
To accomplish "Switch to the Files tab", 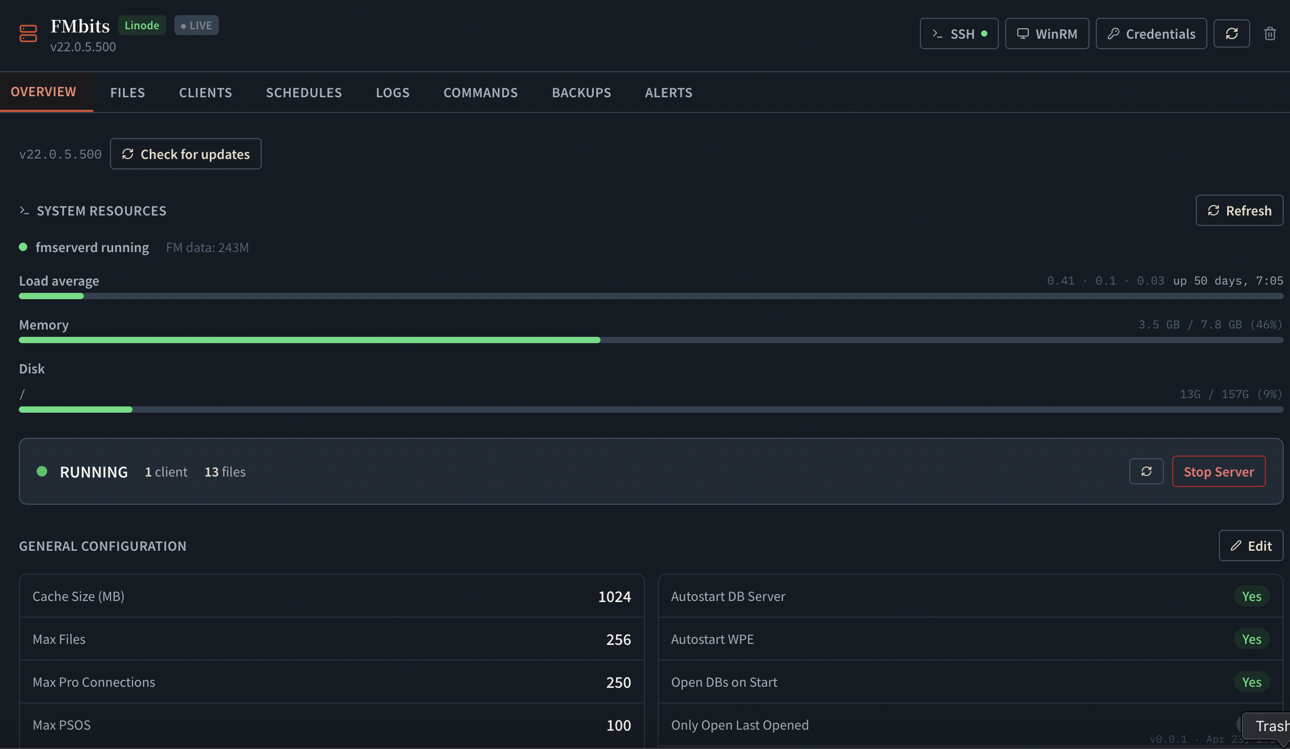I will pyautogui.click(x=127, y=93).
